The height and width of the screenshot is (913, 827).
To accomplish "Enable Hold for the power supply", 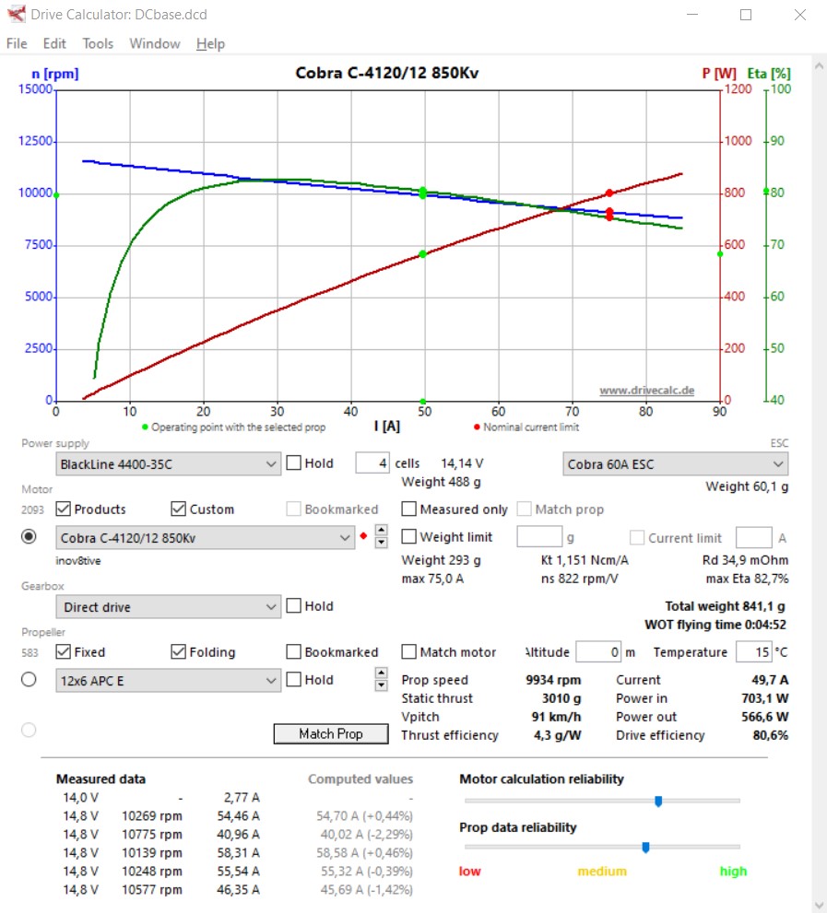I will click(x=294, y=463).
